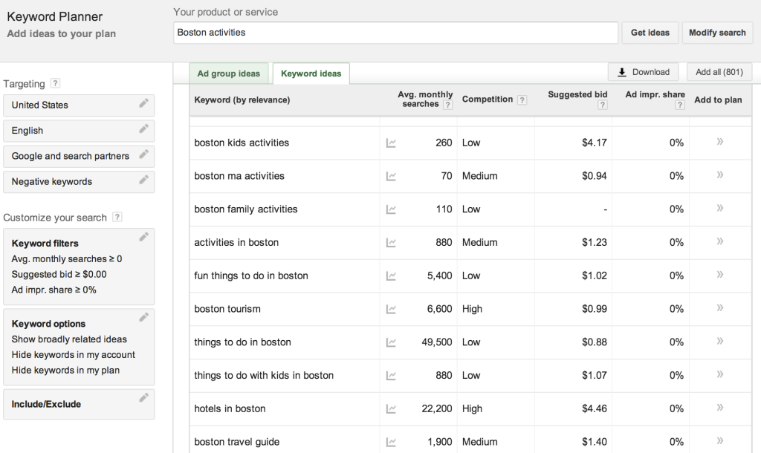Select the boston kids activities keyword text
Screen dimensions: 761x453
click(242, 143)
